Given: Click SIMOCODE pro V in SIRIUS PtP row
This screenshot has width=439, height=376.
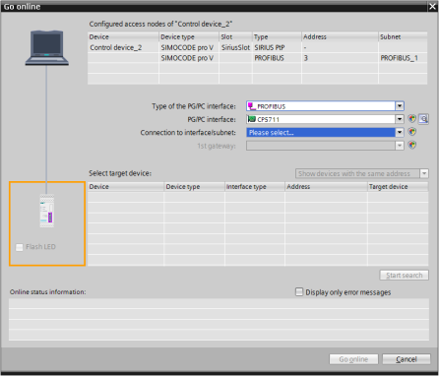Looking at the screenshot, I should pos(189,47).
